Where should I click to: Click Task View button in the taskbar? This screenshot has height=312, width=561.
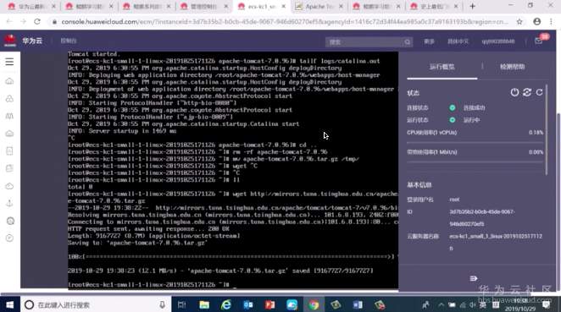pos(181,305)
